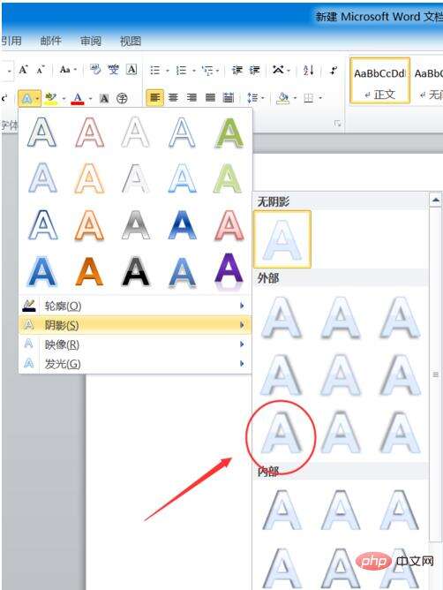
Task: Click the shadow gallery scrollbar thumb
Action: point(435,374)
